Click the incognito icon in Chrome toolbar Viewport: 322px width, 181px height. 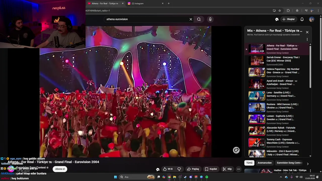click(297, 11)
